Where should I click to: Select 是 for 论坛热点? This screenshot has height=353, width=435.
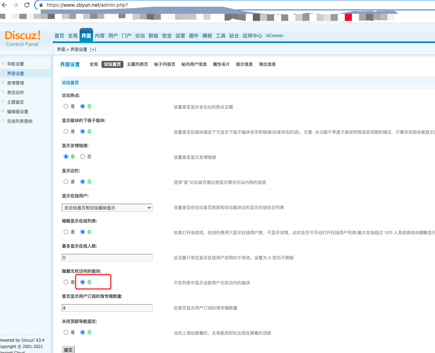[x=66, y=106]
